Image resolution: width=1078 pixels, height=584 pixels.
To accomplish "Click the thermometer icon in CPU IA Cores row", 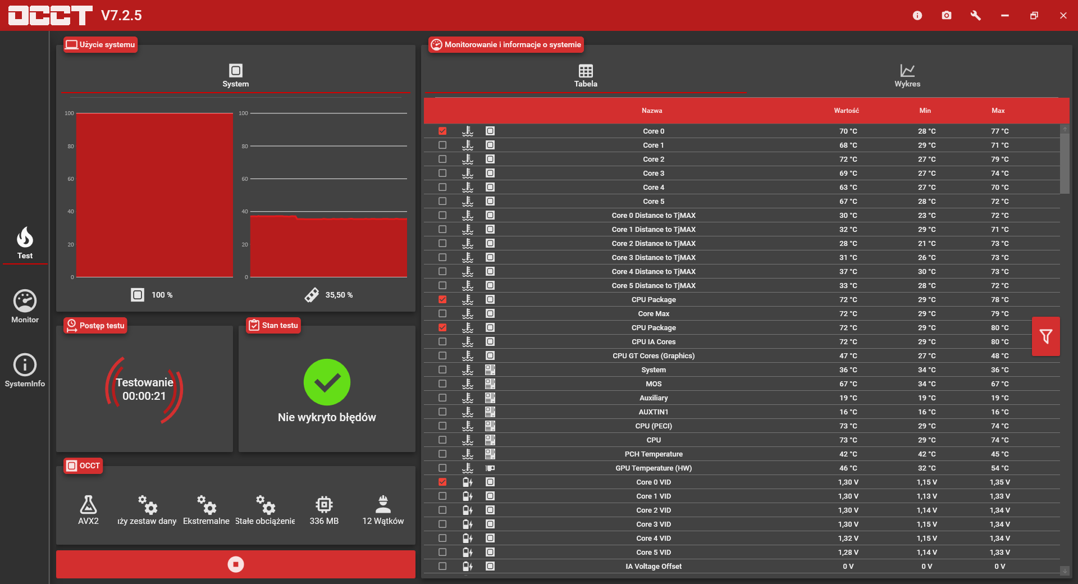I will pyautogui.click(x=468, y=341).
